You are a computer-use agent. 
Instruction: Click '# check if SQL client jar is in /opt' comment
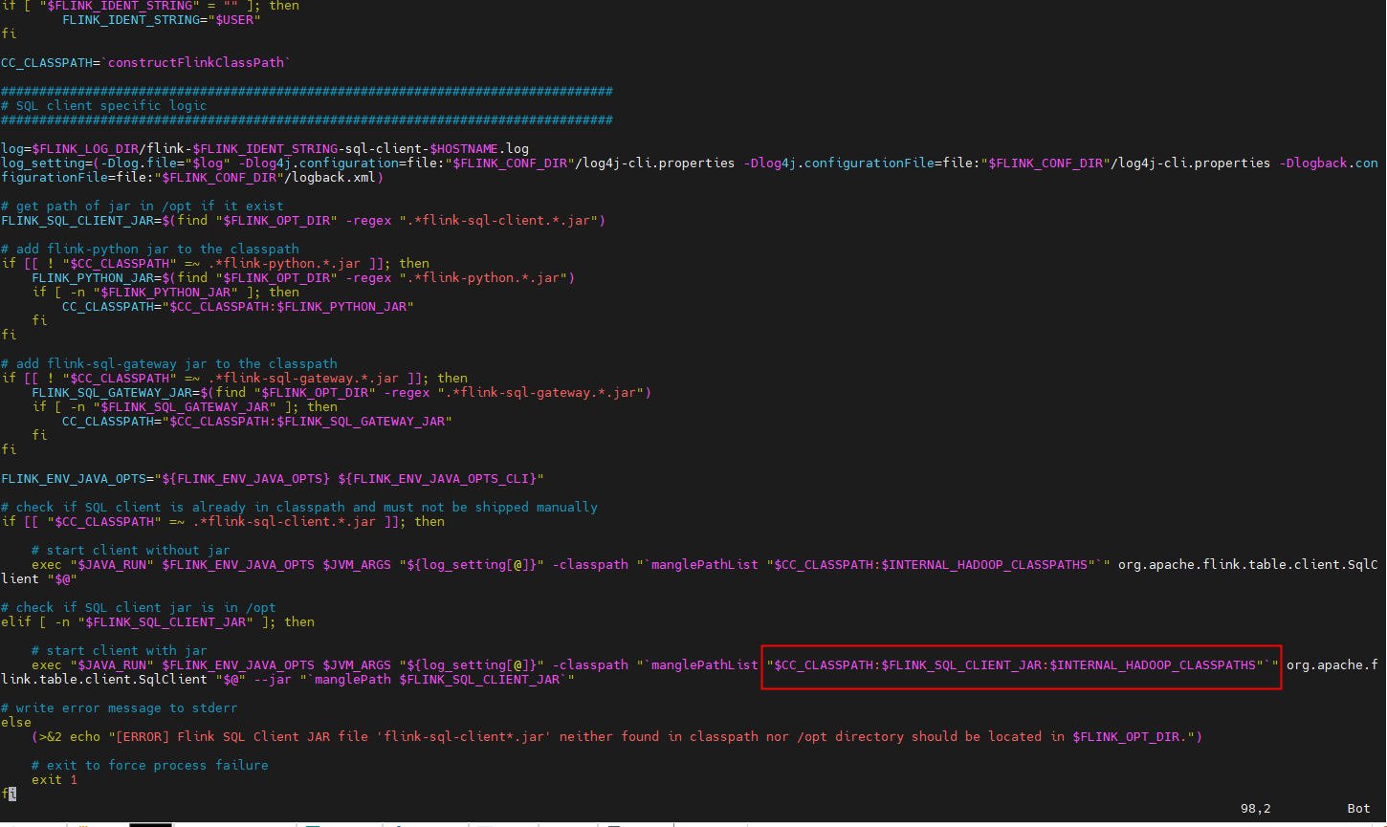pyautogui.click(x=138, y=607)
